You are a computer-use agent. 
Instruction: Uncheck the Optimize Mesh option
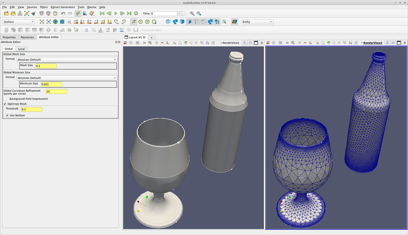[5, 104]
